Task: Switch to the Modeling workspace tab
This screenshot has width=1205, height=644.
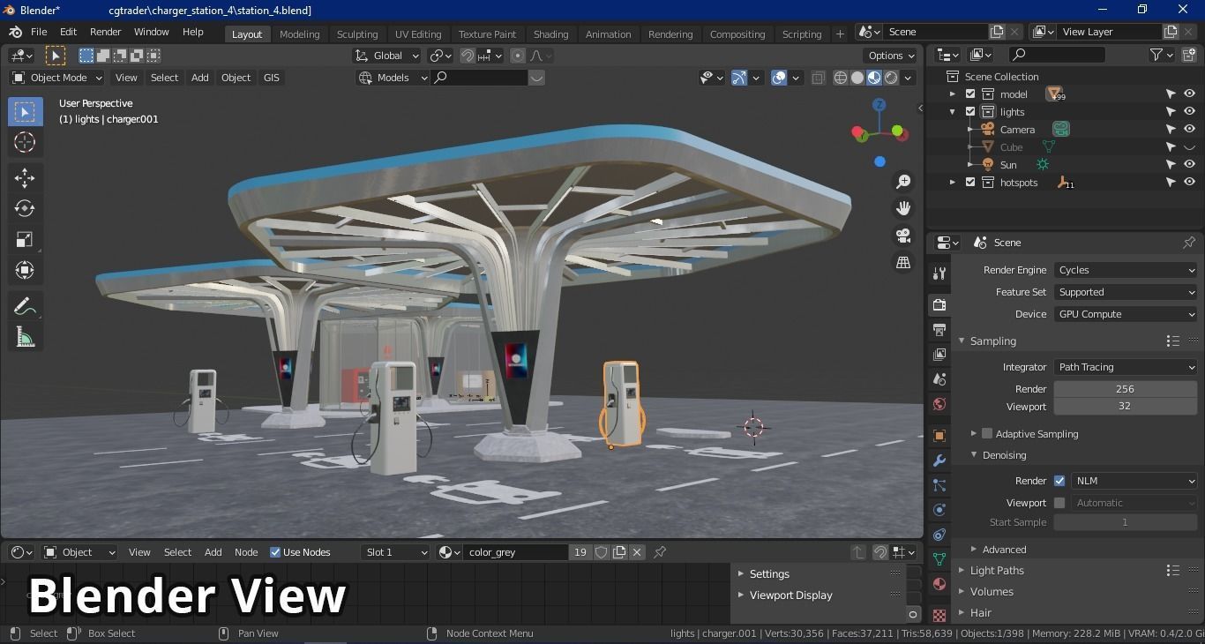Action: click(299, 34)
